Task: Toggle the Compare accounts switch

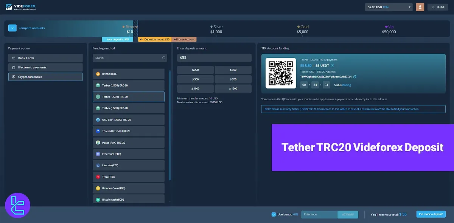Action: coord(12,28)
